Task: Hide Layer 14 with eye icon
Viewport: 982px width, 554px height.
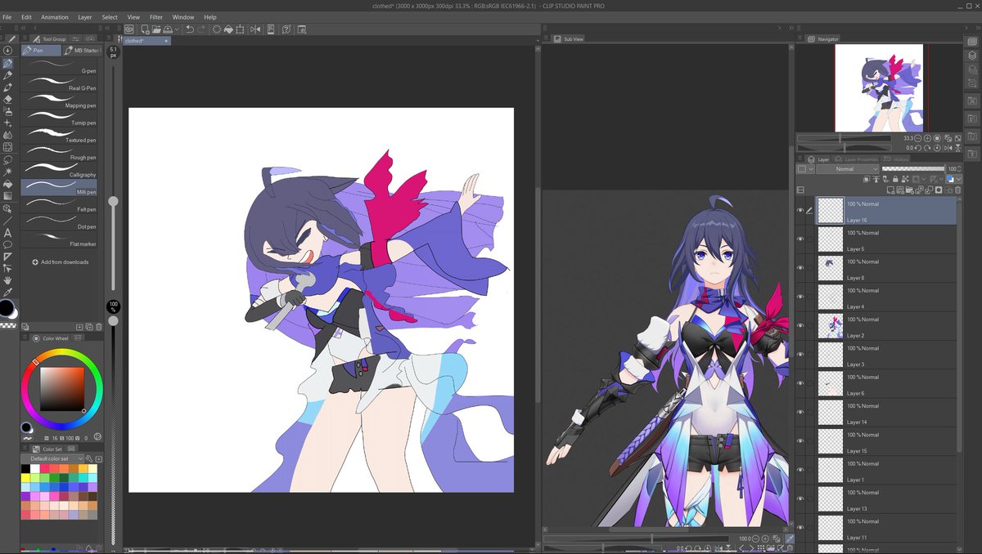Action: (800, 412)
